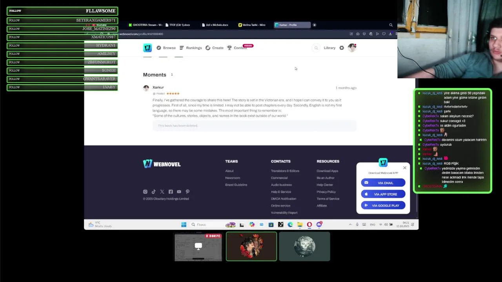Screen dimensions: 502x282
Task: Click the coin/settings icon beside Library
Action: pyautogui.click(x=342, y=48)
